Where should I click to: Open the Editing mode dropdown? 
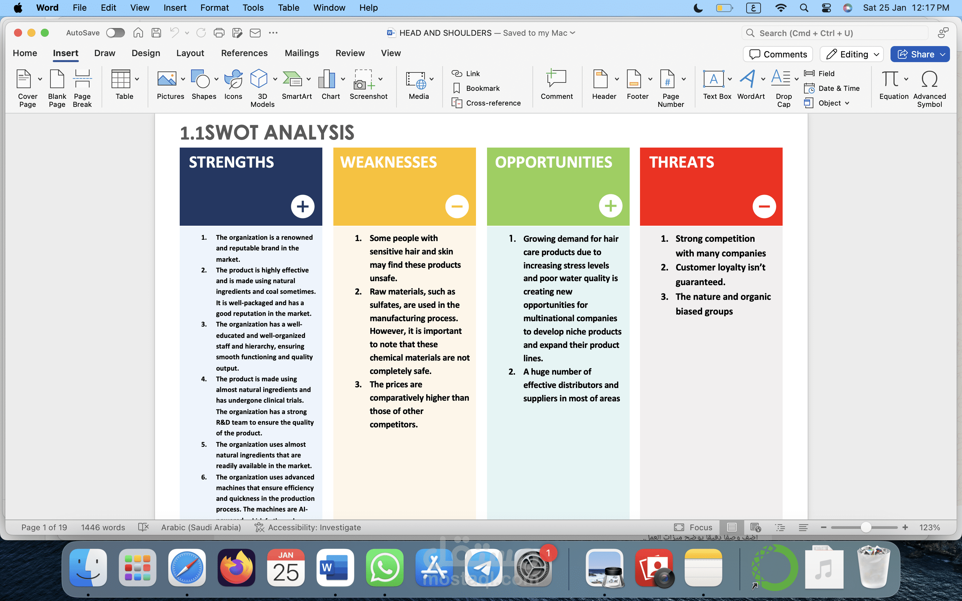pyautogui.click(x=852, y=54)
